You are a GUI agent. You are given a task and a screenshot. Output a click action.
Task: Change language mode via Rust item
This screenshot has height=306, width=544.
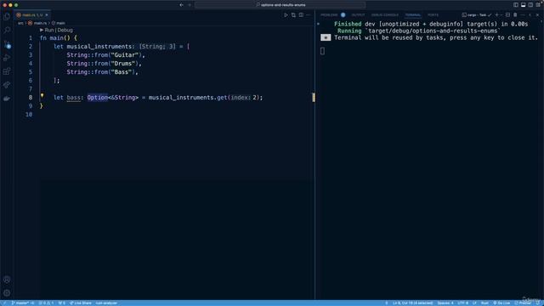point(484,303)
